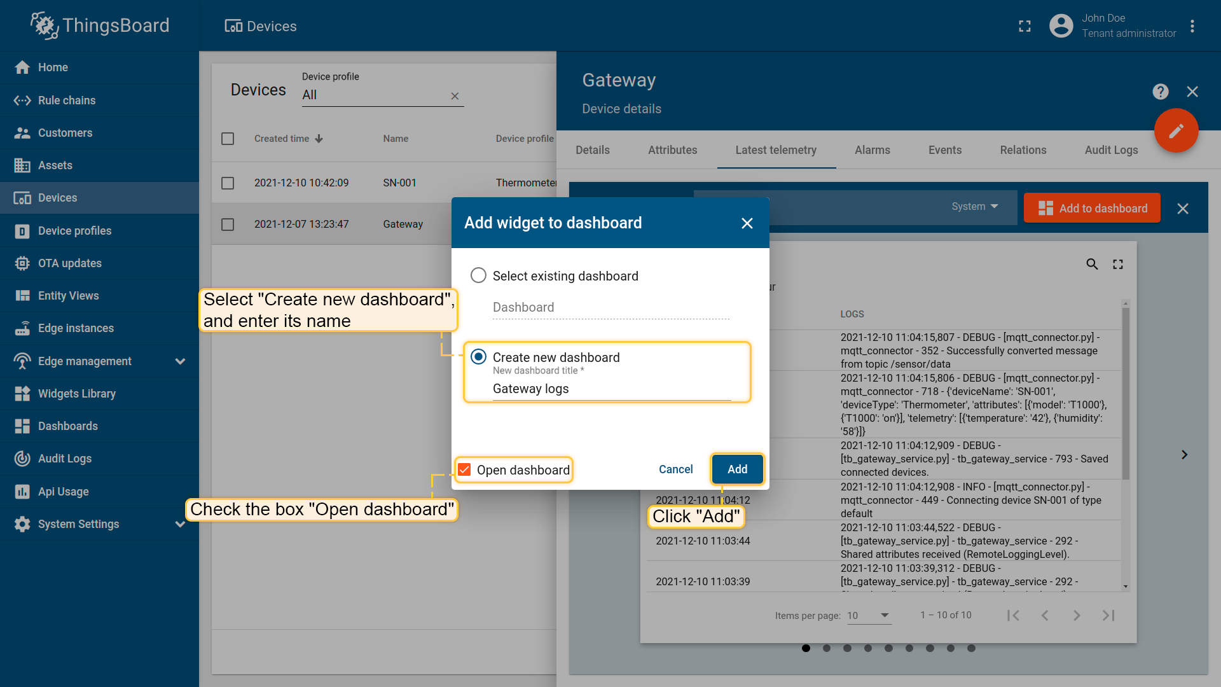Select the fifth carousel dot indicator
Screen dimensions: 1221x687
[888, 648]
